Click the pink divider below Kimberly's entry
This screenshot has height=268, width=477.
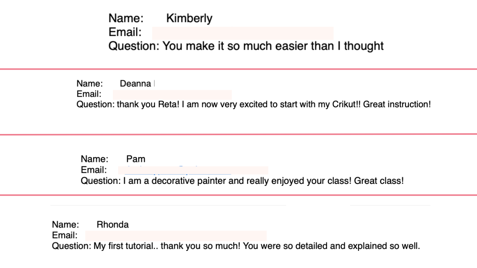pyautogui.click(x=238, y=69)
